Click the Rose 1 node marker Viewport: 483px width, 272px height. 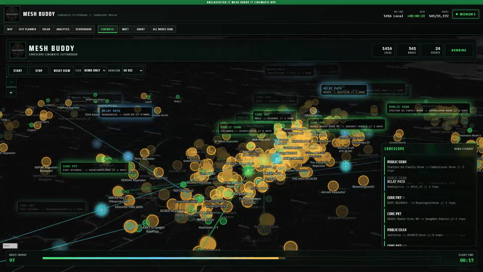click(178, 97)
